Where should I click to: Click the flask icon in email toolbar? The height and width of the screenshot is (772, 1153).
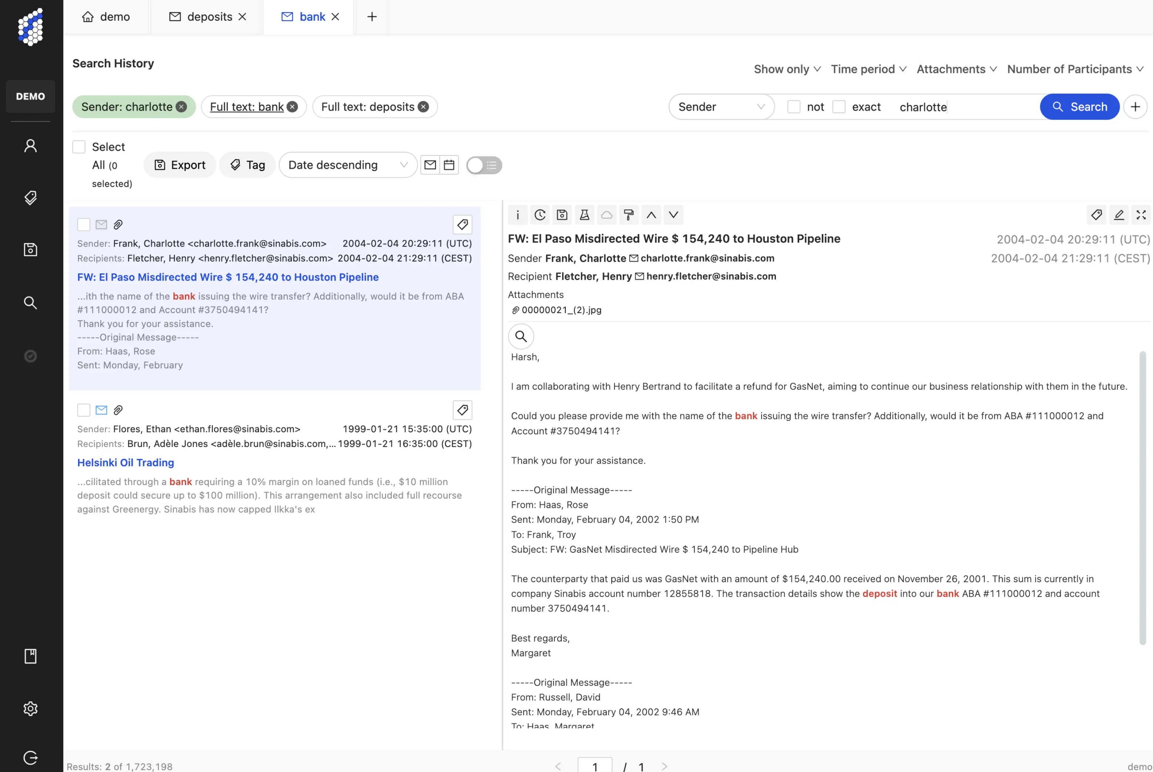584,215
